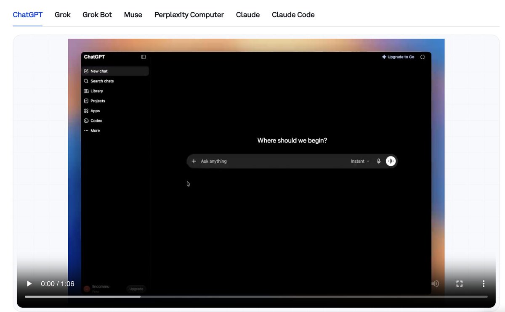505x312 pixels.
Task: Click the 0:00 / 1:06 video time display
Action: pos(58,284)
